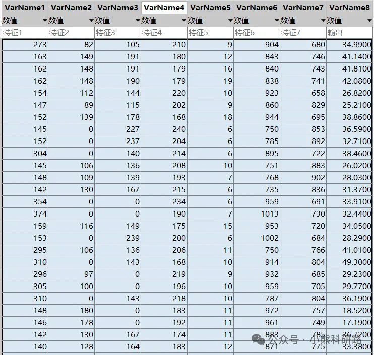Select cell with value 304
The height and width of the screenshot is (355, 374).
pos(25,154)
